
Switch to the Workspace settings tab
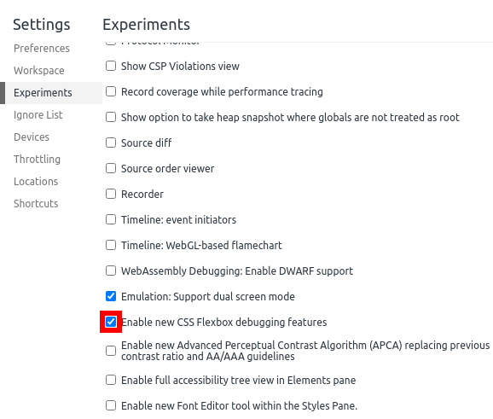pyautogui.click(x=39, y=71)
